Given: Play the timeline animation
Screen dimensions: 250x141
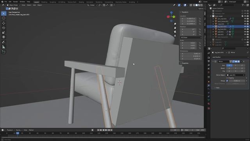Looking at the screenshot, I should click(106, 130).
